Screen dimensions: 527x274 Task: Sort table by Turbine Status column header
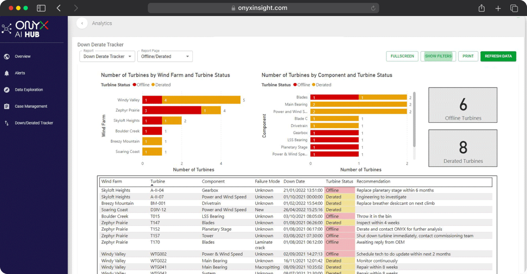(x=339, y=182)
